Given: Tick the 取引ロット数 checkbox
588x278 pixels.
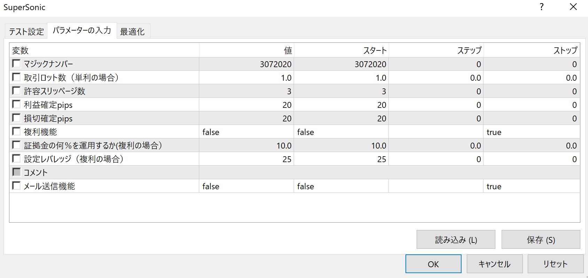Looking at the screenshot, I should point(16,77).
